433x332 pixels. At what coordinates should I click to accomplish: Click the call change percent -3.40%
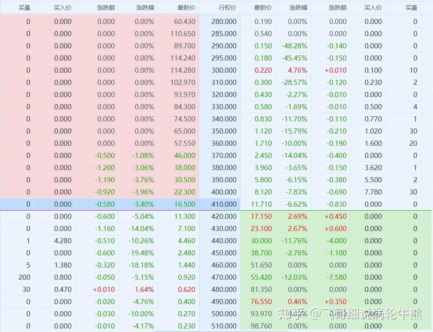pos(143,204)
